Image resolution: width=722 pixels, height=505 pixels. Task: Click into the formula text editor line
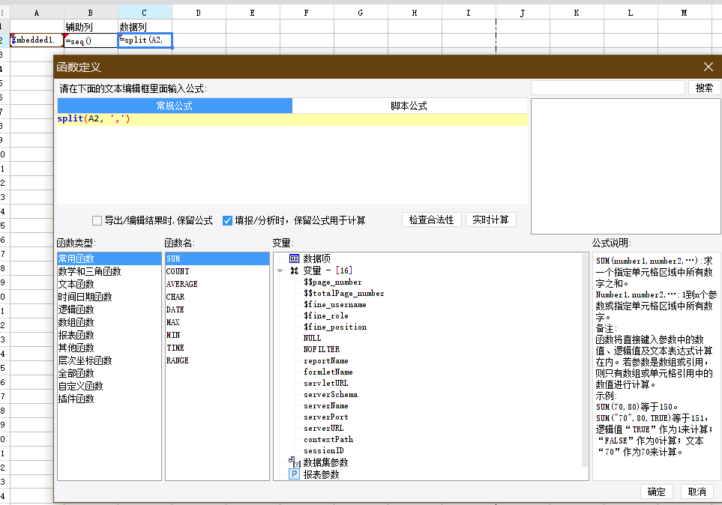click(292, 119)
